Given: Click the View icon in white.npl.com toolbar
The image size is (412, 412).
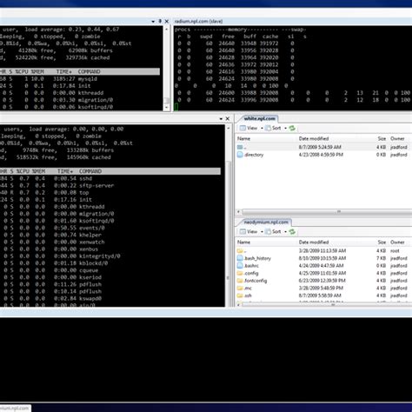Looking at the screenshot, I should point(243,128).
